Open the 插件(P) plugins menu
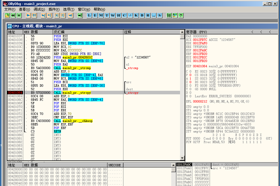 [x=54, y=9]
